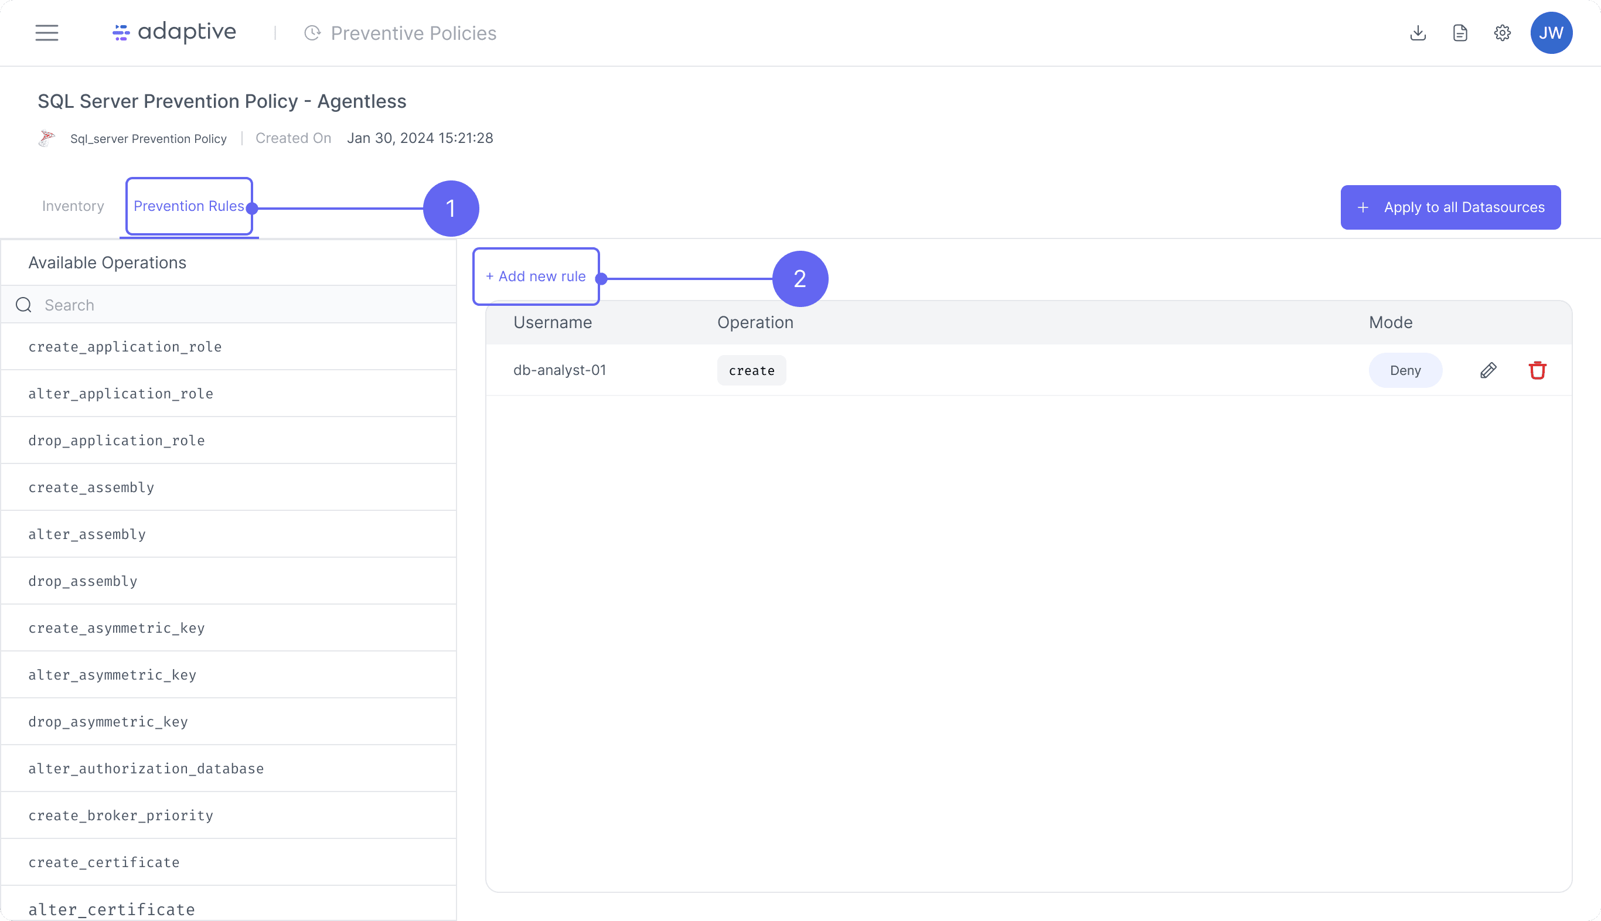The width and height of the screenshot is (1601, 921).
Task: Click the adaptive logo
Action: [x=174, y=32]
